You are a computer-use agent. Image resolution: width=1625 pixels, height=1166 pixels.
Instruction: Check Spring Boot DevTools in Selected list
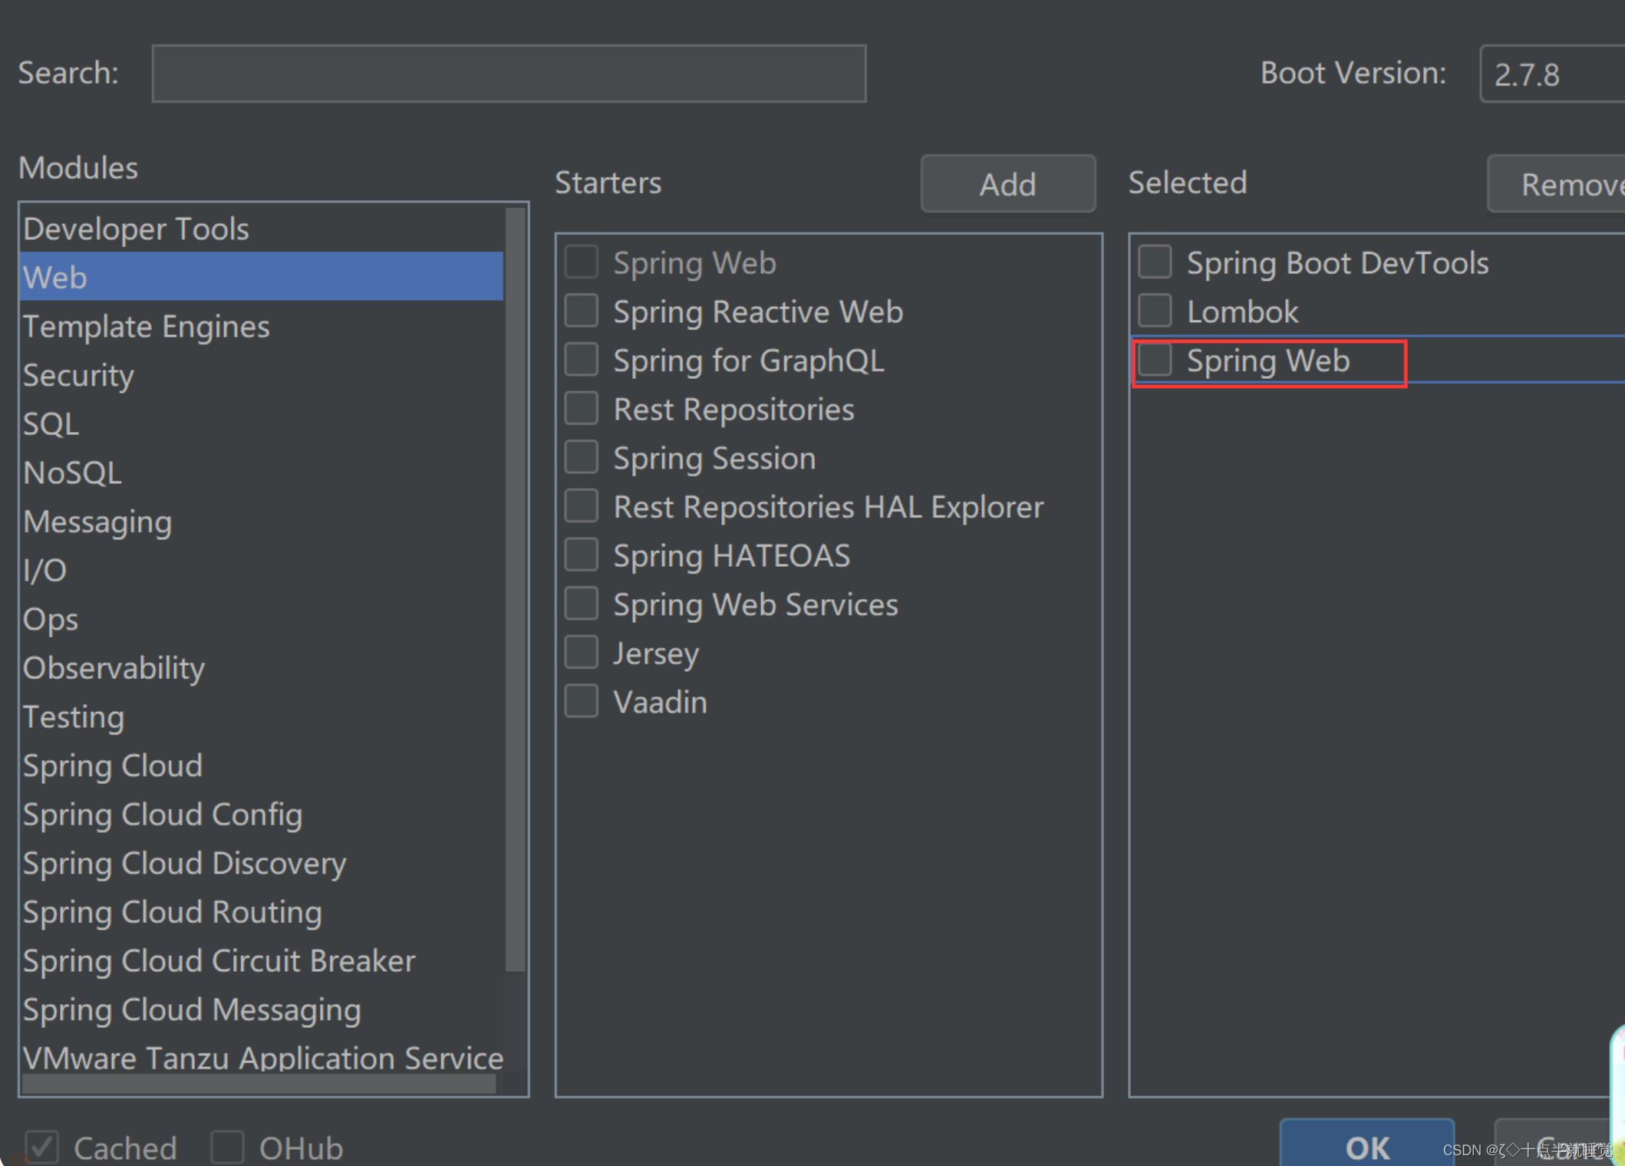[1155, 262]
